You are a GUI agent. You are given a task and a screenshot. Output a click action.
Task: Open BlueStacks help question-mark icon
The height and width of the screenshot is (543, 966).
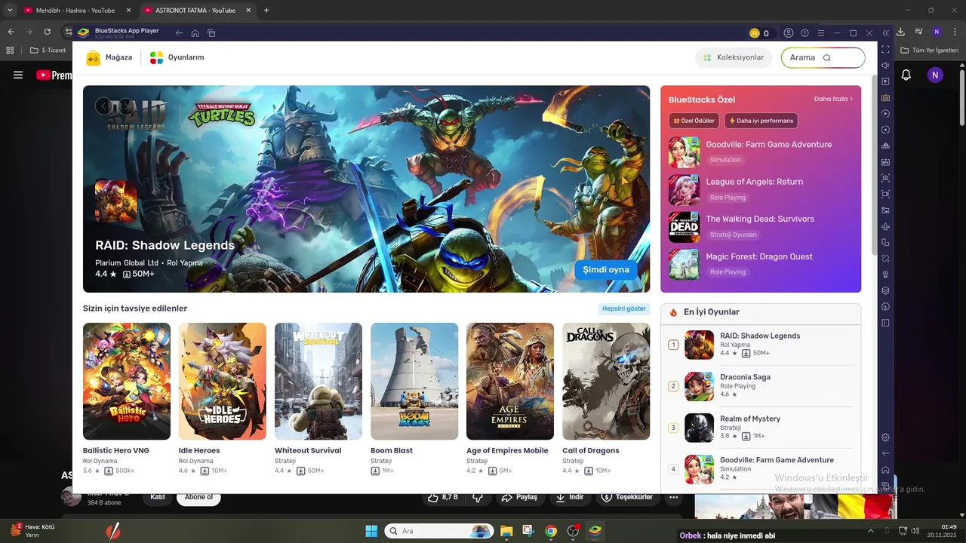coord(804,33)
